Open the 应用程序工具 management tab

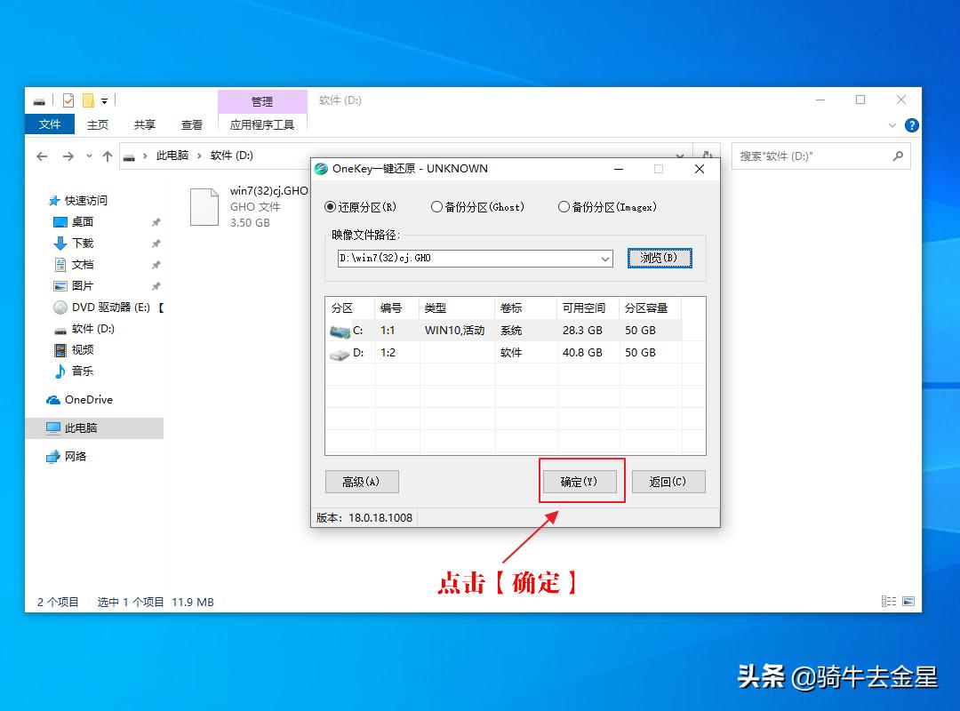(x=262, y=124)
